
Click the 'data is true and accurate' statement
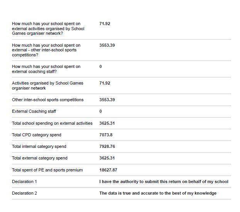click(x=158, y=193)
